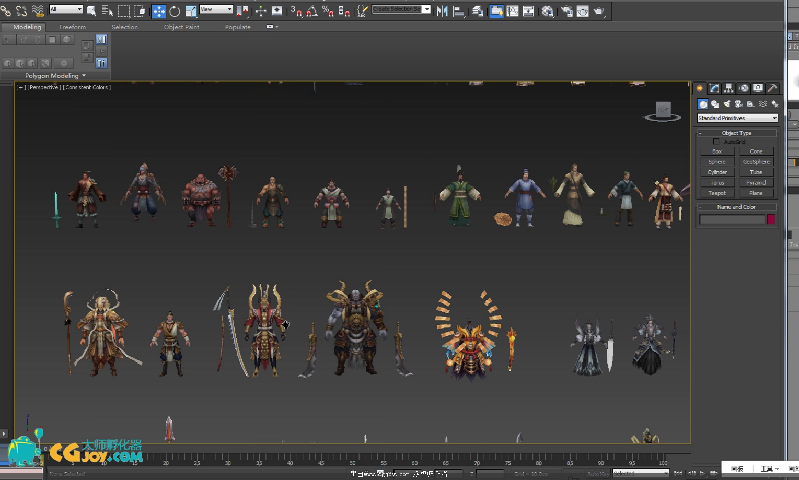
Task: Activate the Select and Rotate tool
Action: pos(175,11)
